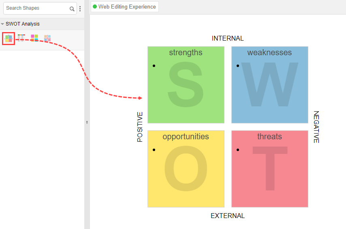Choose the pink-green colored tiles SWOT shape
The width and height of the screenshot is (346, 229).
34,38
